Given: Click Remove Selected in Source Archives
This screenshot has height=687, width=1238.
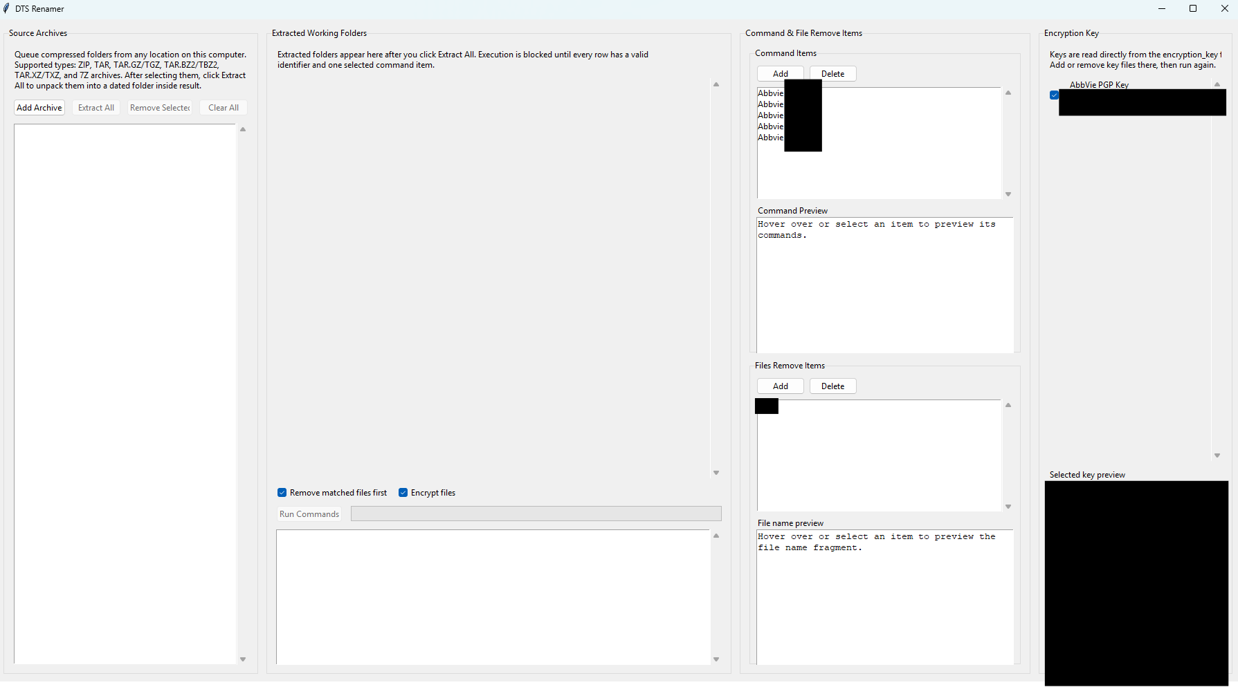Looking at the screenshot, I should (160, 108).
